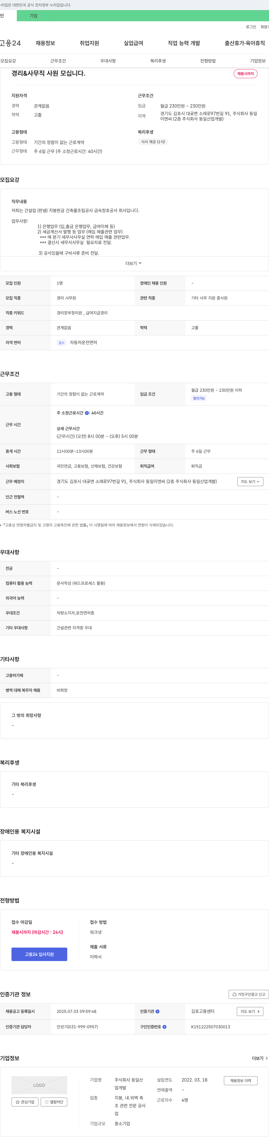Image resolution: width=269 pixels, height=1137 pixels.
Task: Add company via 관심기업 star button
Action: pos(25,1102)
